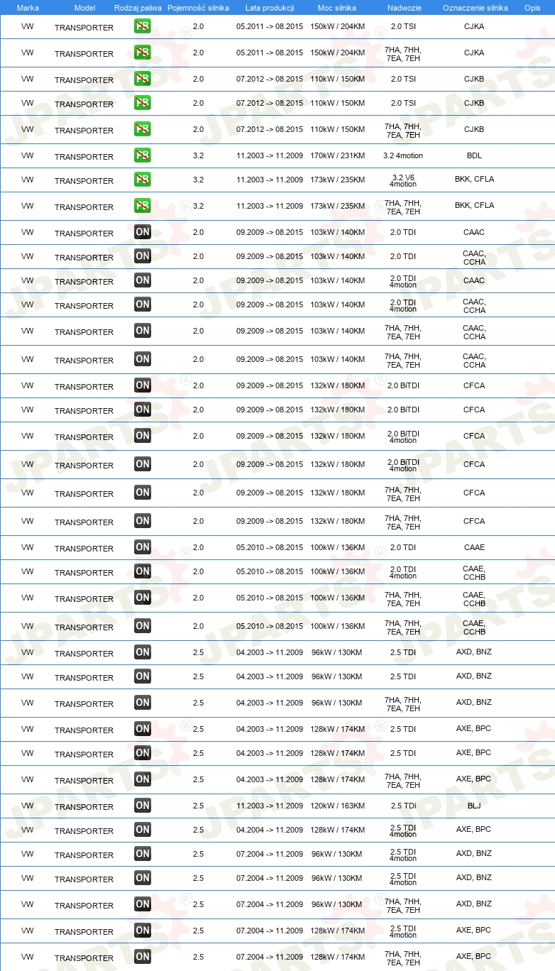
Task: Click 05.2011 -> 08.2015 in CJKA 7HA row
Action: [x=270, y=53]
